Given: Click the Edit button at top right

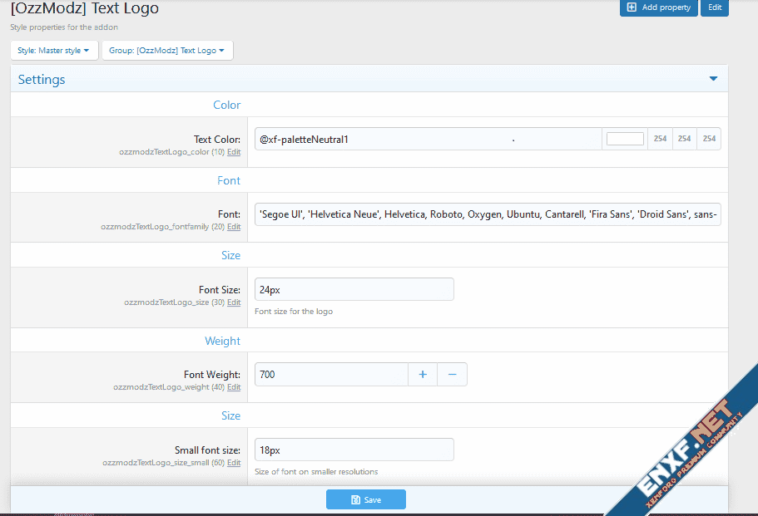Looking at the screenshot, I should 714,7.
